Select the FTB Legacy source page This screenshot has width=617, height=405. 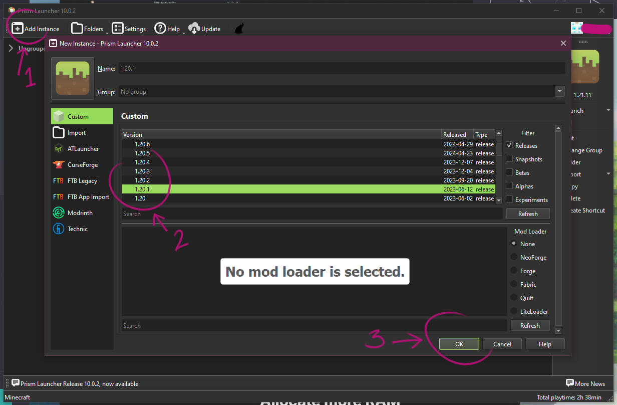point(82,180)
